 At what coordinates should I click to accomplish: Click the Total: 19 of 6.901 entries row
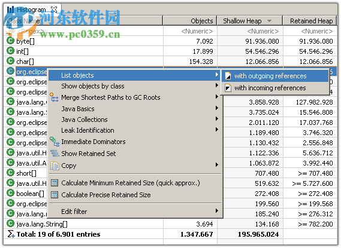click(170, 234)
